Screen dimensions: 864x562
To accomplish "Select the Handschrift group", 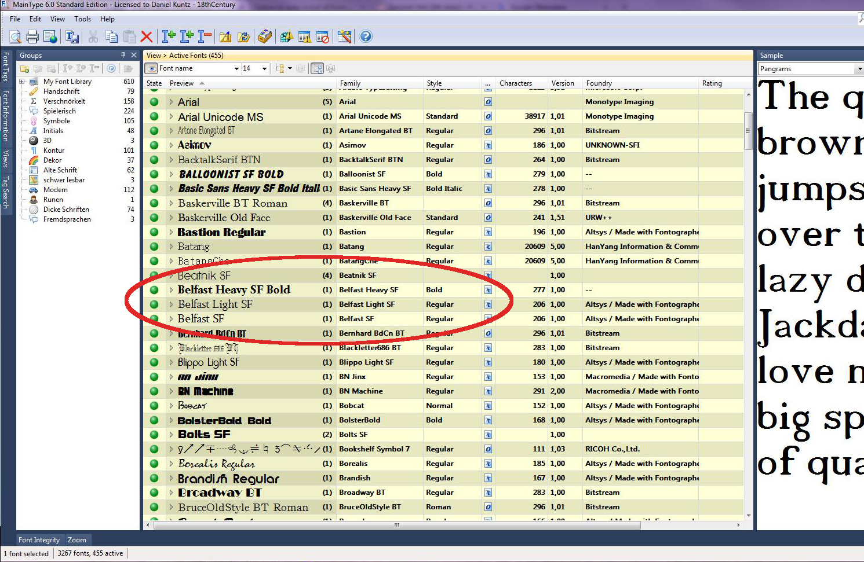I will (x=61, y=91).
